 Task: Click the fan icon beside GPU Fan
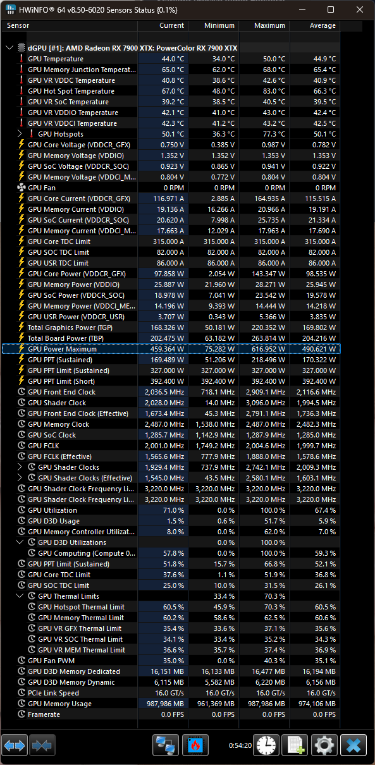pyautogui.click(x=22, y=188)
